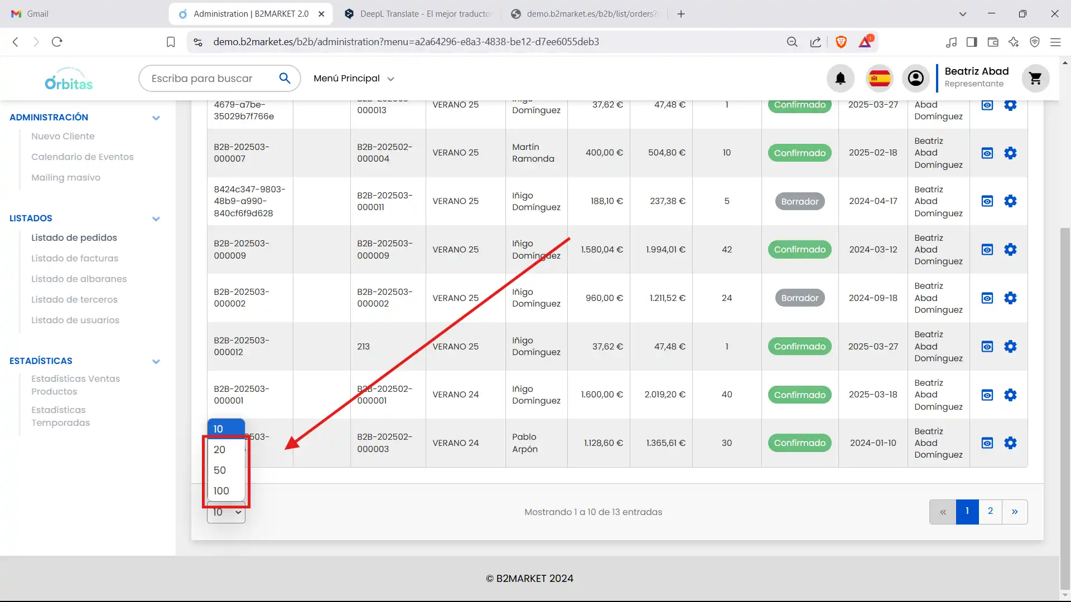The height and width of the screenshot is (602, 1071).
Task: Click the Brave shield icon
Action: tap(841, 42)
